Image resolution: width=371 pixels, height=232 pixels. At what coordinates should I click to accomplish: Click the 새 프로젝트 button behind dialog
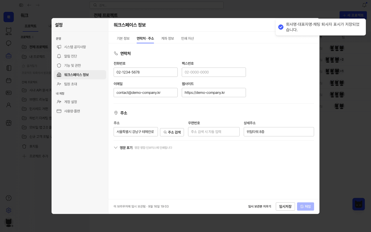pyautogui.click(x=353, y=15)
